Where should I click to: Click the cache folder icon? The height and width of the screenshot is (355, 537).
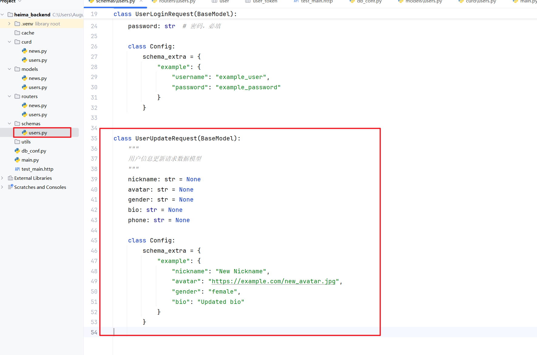pyautogui.click(x=17, y=33)
